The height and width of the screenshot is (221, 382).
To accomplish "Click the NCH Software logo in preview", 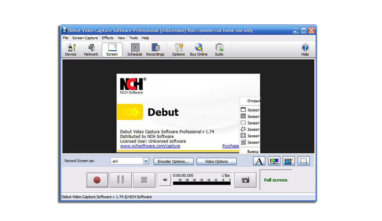I will coord(133,85).
